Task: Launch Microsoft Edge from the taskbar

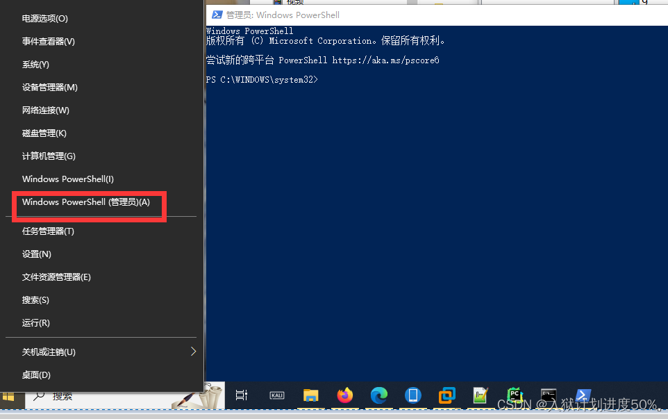Action: [378, 395]
